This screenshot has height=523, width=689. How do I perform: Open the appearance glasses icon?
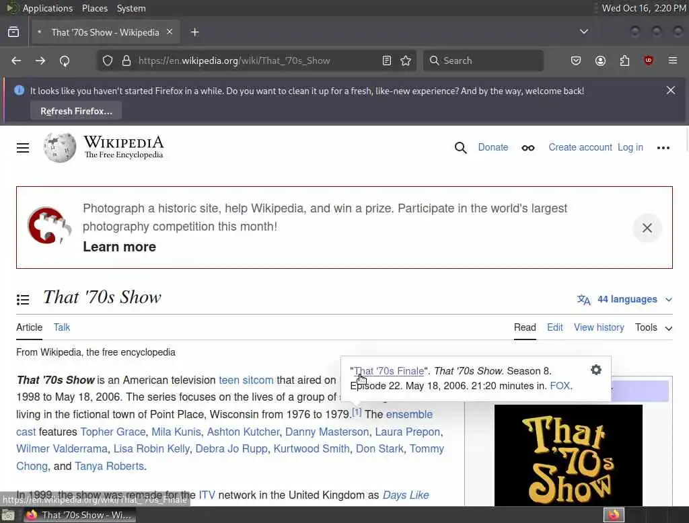528,148
